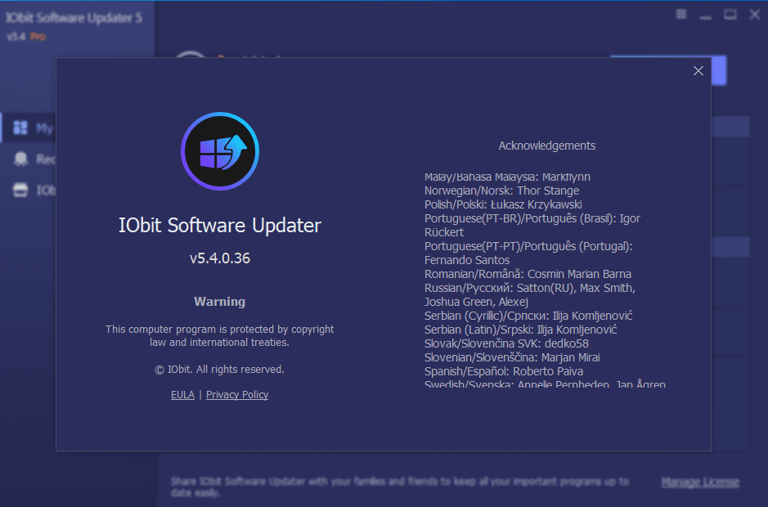Open the EULA link
Viewport: 768px width, 507px height.
click(182, 395)
